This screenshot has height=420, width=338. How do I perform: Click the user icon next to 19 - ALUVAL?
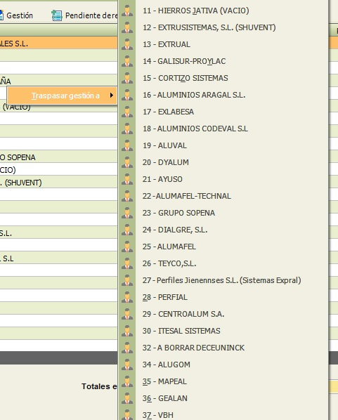(x=127, y=145)
